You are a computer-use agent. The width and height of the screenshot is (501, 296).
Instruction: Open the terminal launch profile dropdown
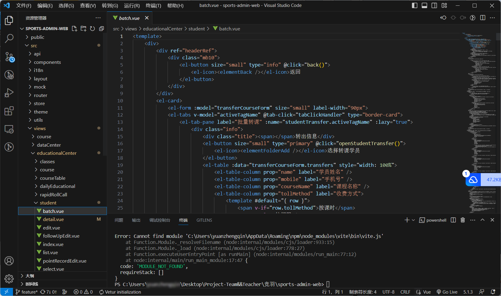coord(413,220)
